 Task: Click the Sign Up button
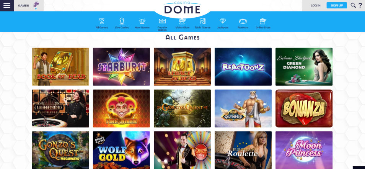(x=337, y=5)
